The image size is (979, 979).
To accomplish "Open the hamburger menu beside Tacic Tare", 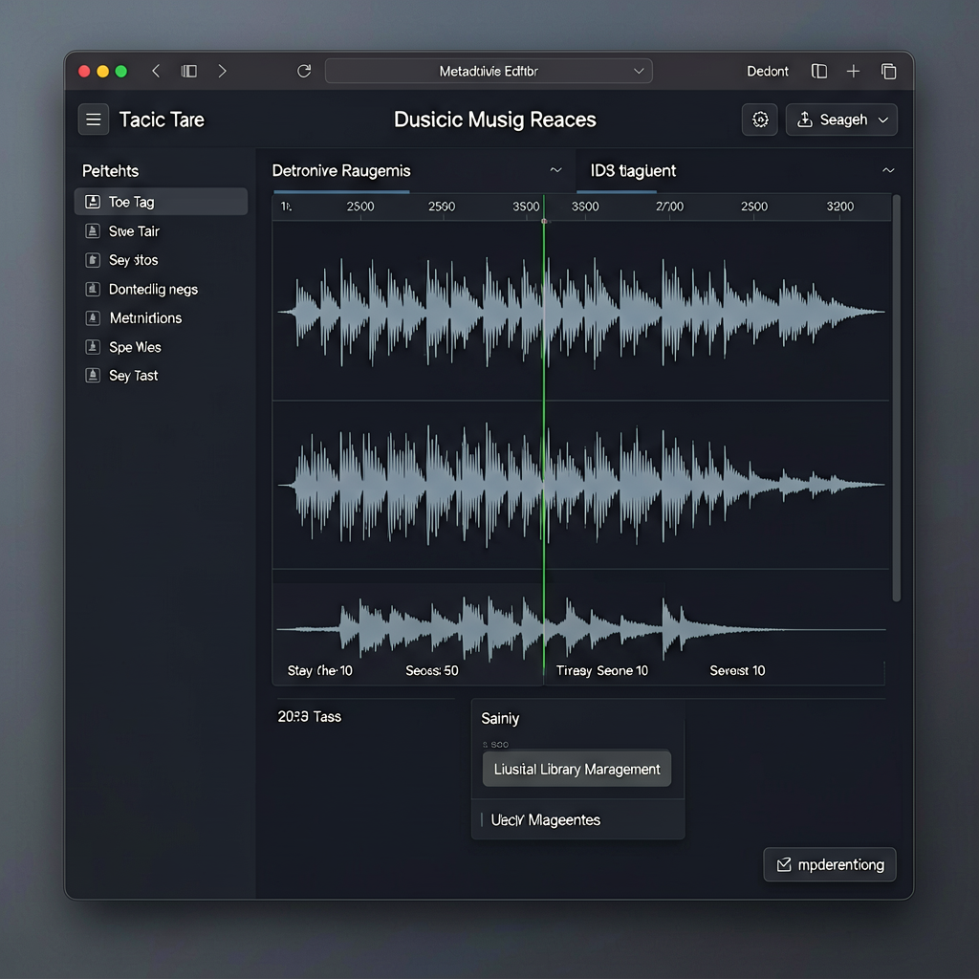I will pos(94,120).
